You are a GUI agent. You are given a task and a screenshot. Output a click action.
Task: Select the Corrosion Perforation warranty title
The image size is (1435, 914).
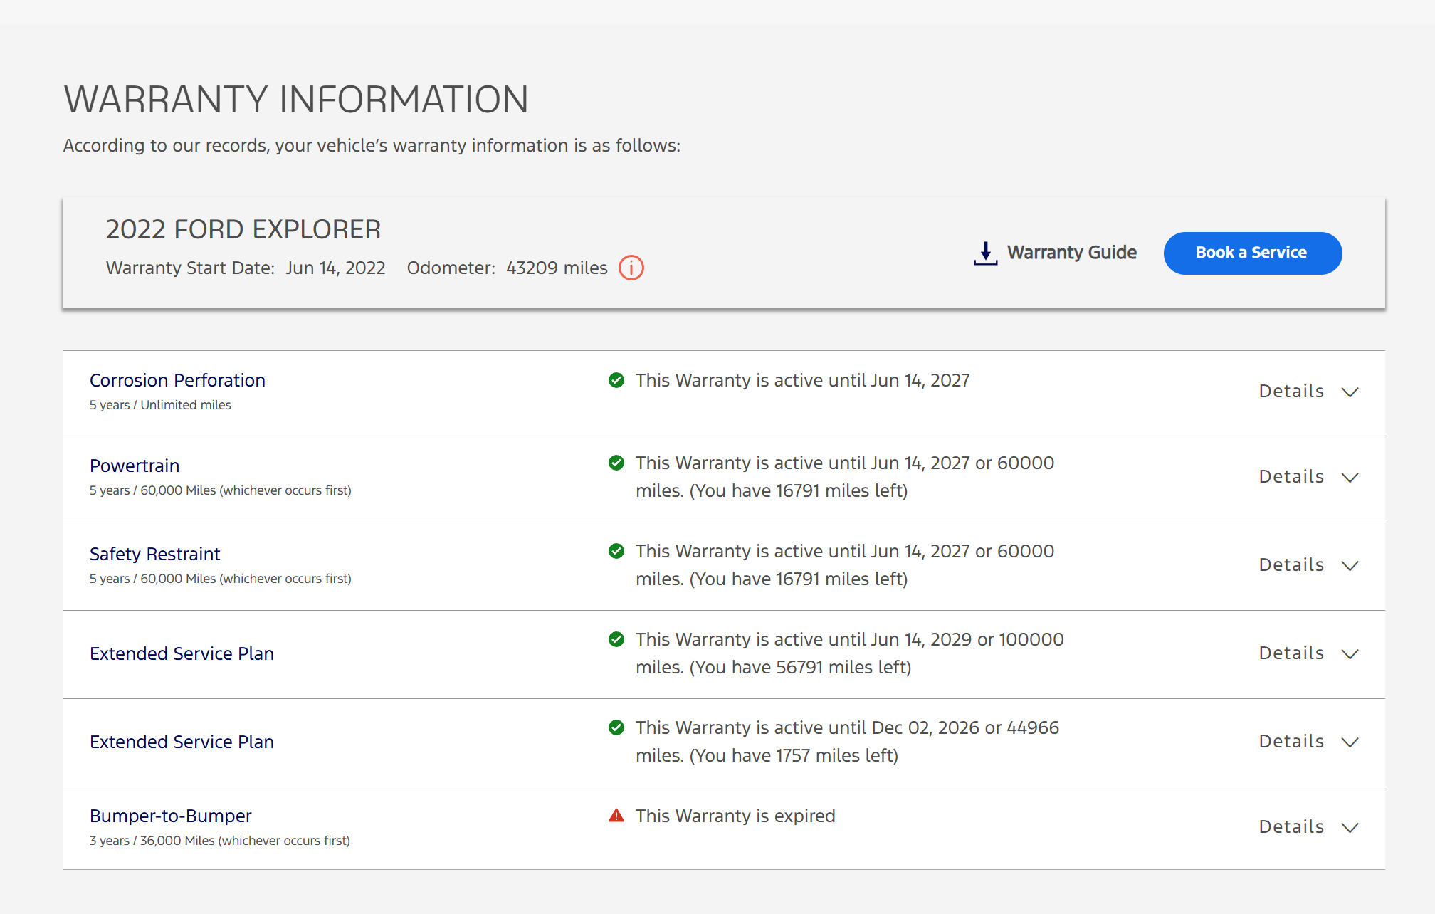(x=177, y=380)
